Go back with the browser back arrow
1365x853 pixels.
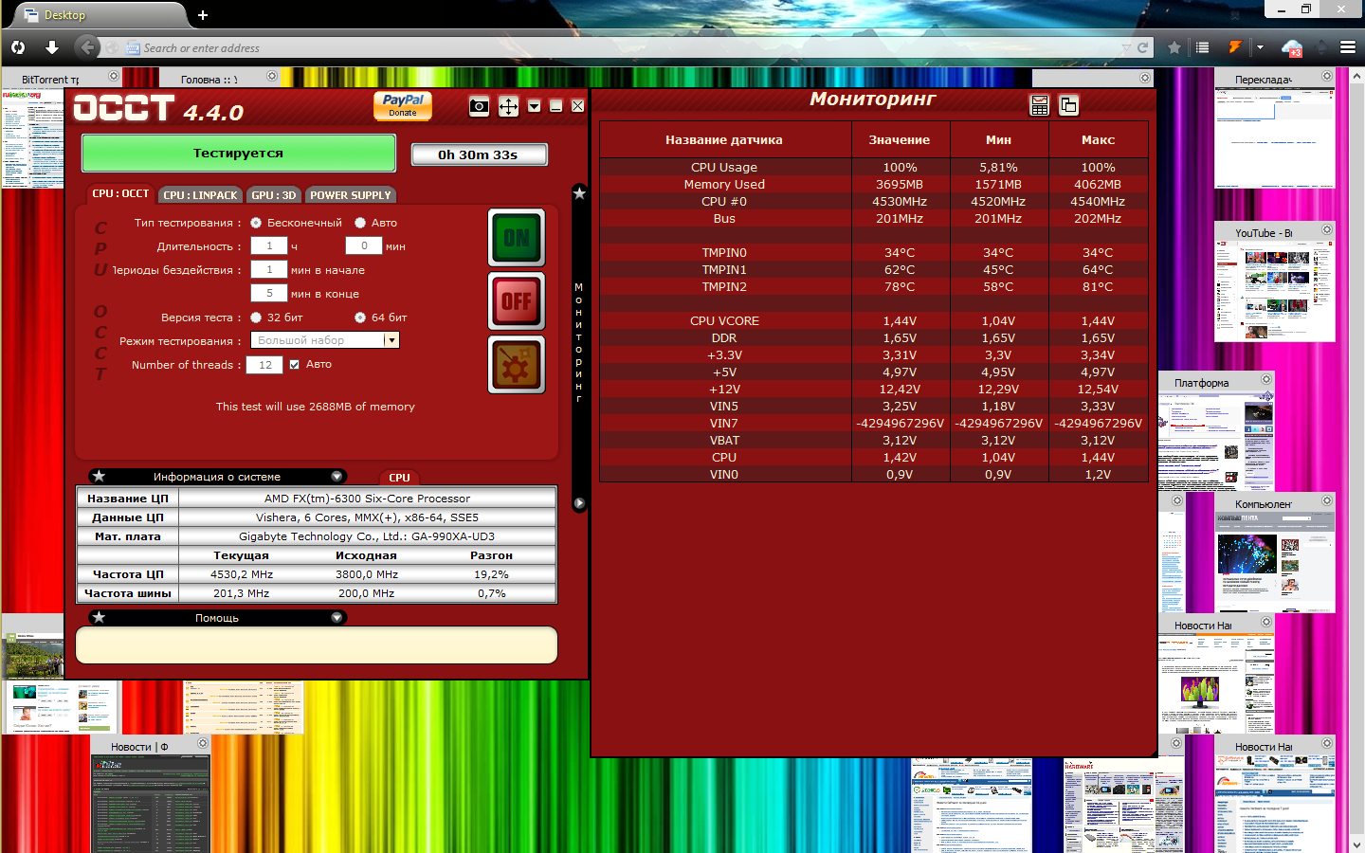tap(87, 47)
